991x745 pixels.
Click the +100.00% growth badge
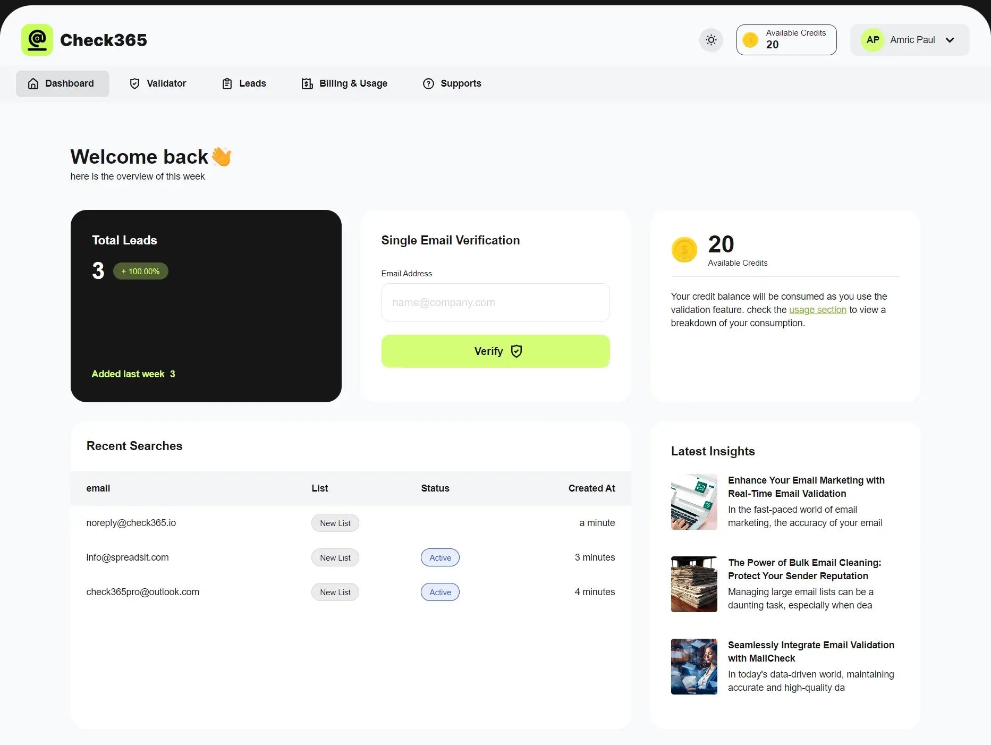tap(141, 272)
